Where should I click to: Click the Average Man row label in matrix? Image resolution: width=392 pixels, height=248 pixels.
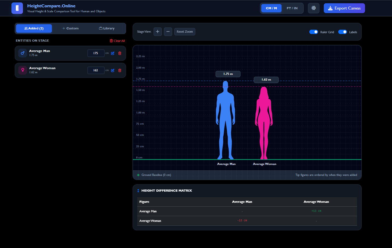coord(148,211)
